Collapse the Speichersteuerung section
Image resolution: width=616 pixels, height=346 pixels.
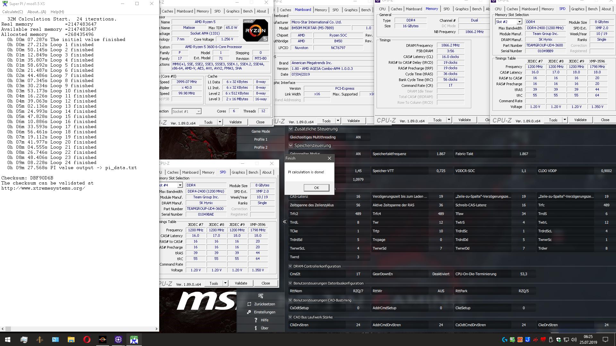[291, 145]
